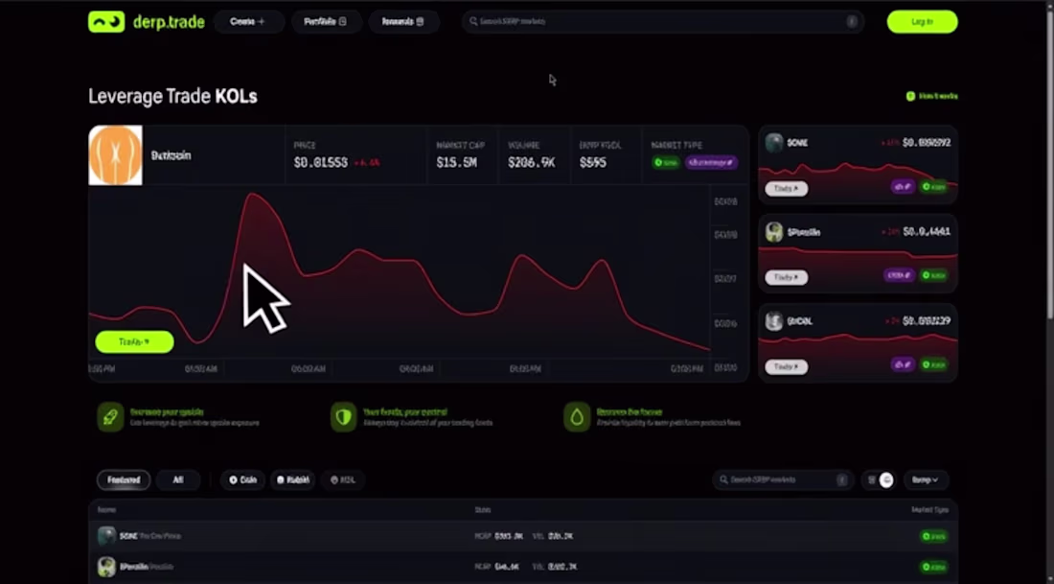1054x584 pixels.
Task: Click the droplet icon feature tile
Action: (x=577, y=417)
